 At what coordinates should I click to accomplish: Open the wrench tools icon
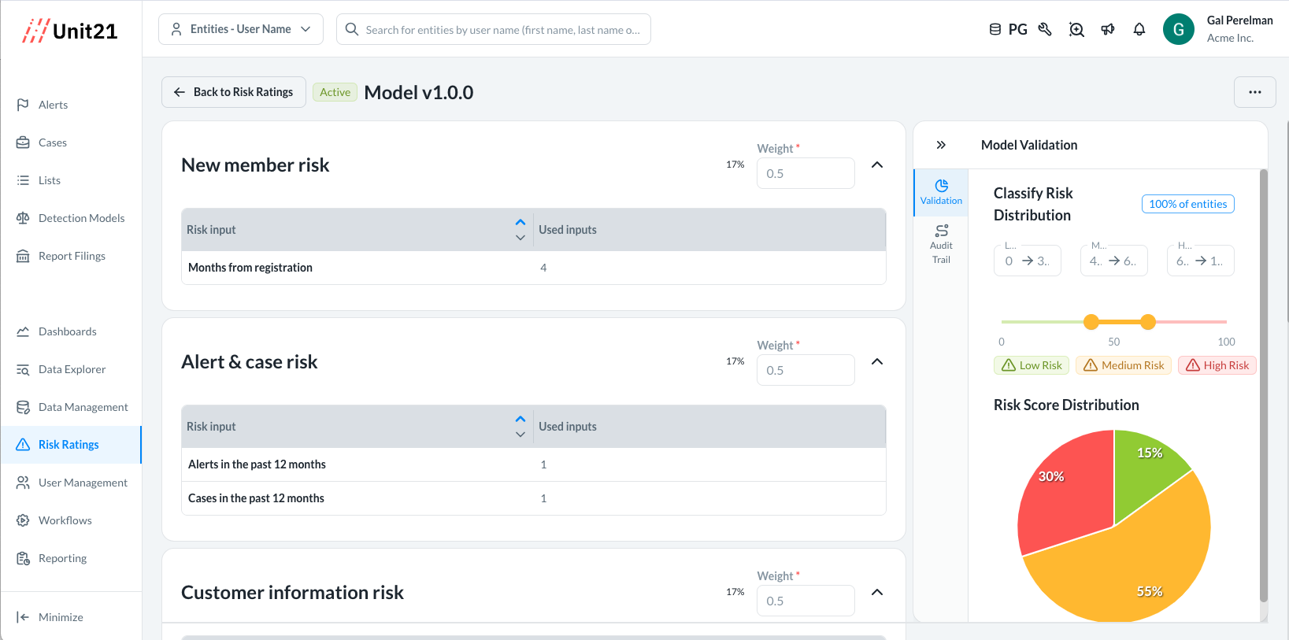[x=1045, y=30]
